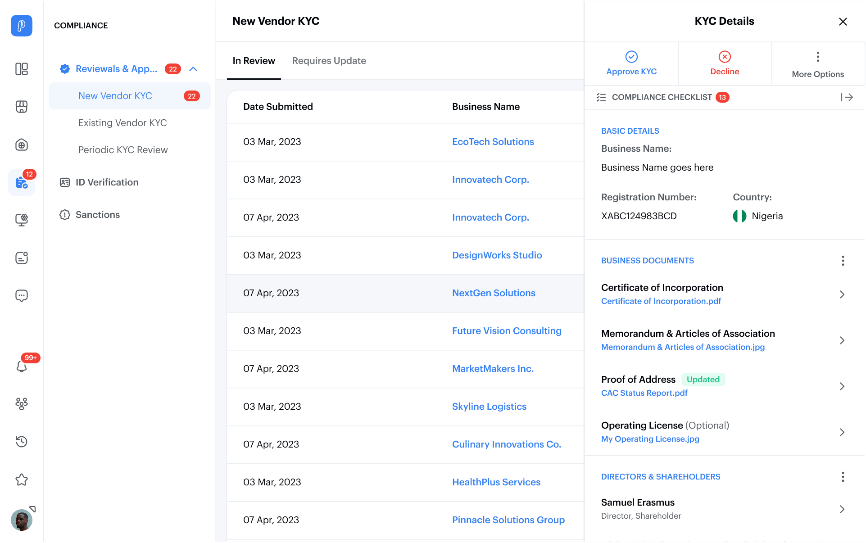Close the KYC Details panel
Screen dimensions: 866x543
click(x=843, y=22)
